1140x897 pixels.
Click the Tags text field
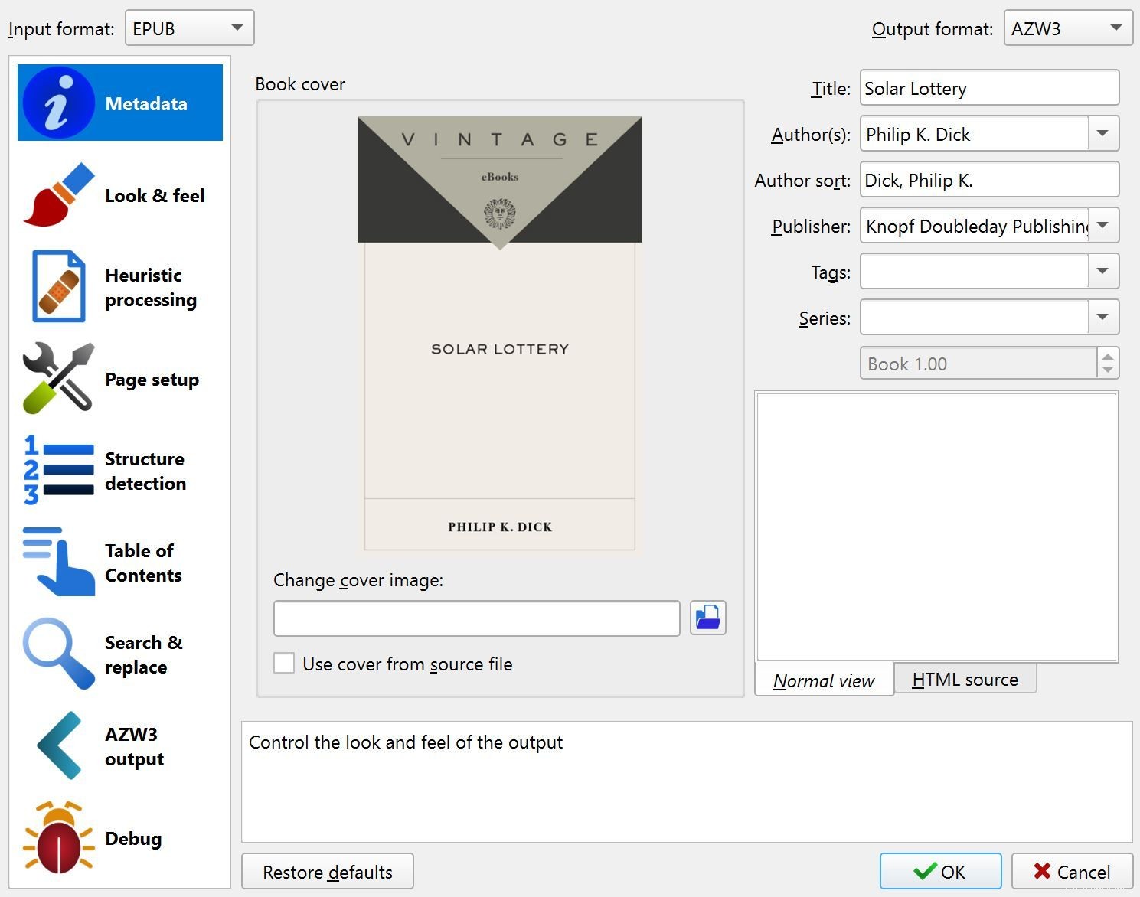974,271
